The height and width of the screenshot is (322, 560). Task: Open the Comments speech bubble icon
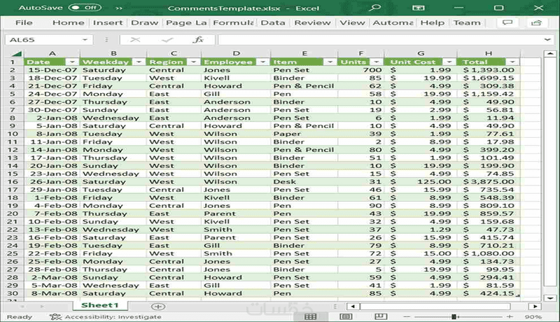click(x=507, y=22)
